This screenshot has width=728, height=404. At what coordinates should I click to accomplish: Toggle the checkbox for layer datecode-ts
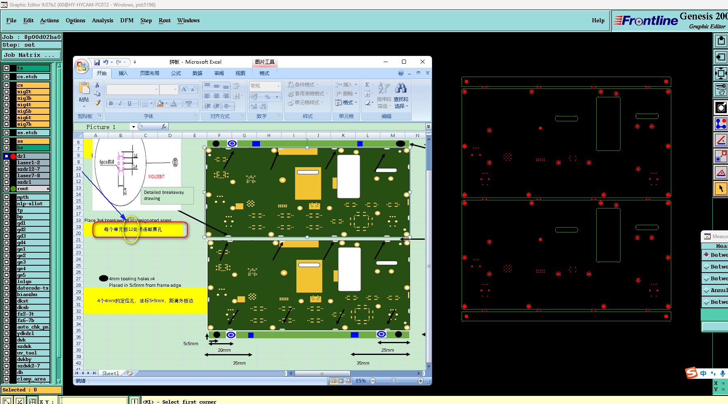(x=6, y=288)
